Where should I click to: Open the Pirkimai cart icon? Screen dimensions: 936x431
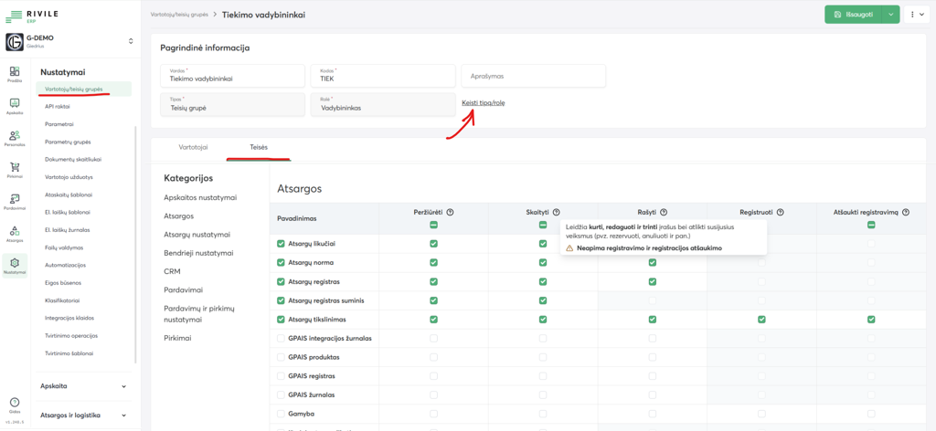(x=15, y=169)
